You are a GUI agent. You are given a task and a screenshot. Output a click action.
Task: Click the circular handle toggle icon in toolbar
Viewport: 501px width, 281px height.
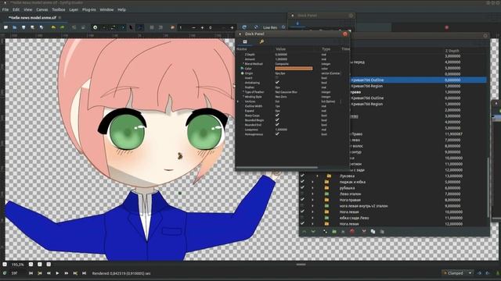95,28
